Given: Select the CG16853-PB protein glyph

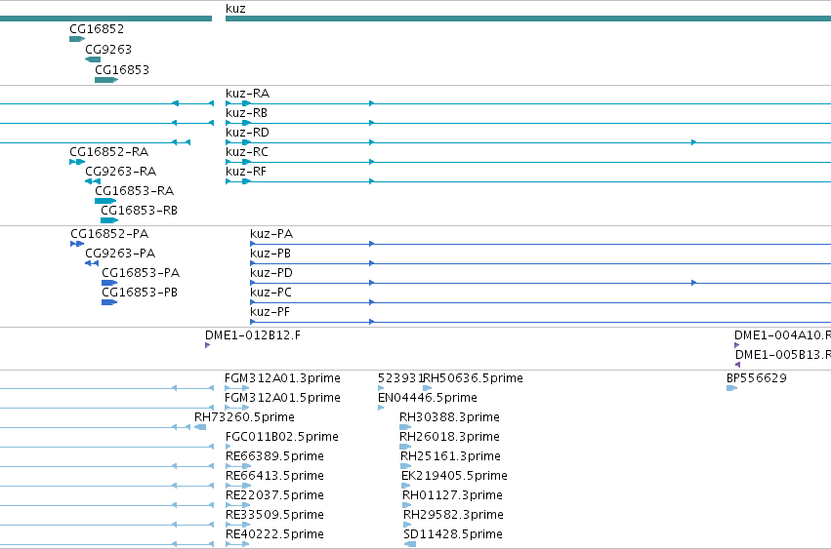Looking at the screenshot, I should coord(109,302).
